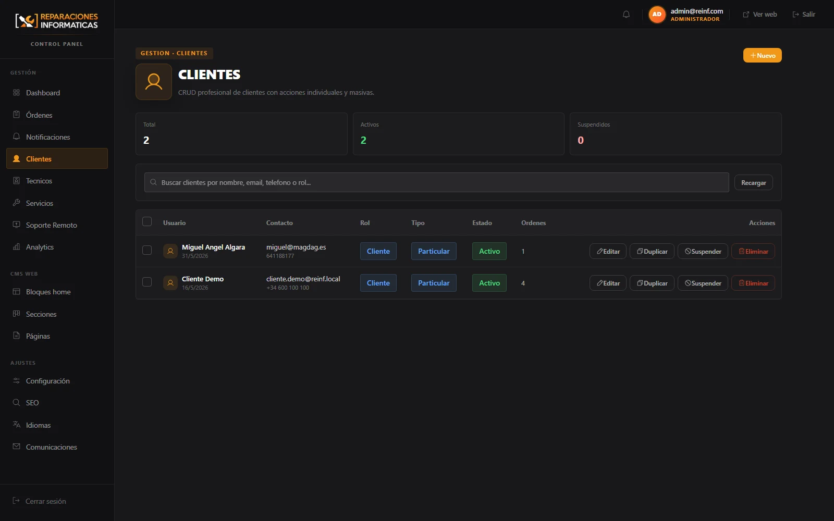Screen dimensions: 834x521
Task: Open the notifications bell in the top bar
Action: point(626,15)
